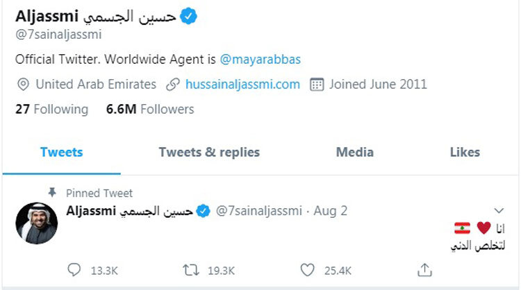The height and width of the screenshot is (290, 521).
Task: Switch to the Tweets tab
Action: [61, 152]
